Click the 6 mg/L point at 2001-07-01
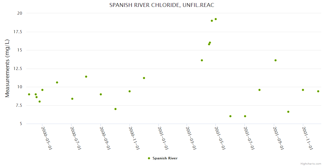This screenshot has width=324, height=166. coord(245,116)
